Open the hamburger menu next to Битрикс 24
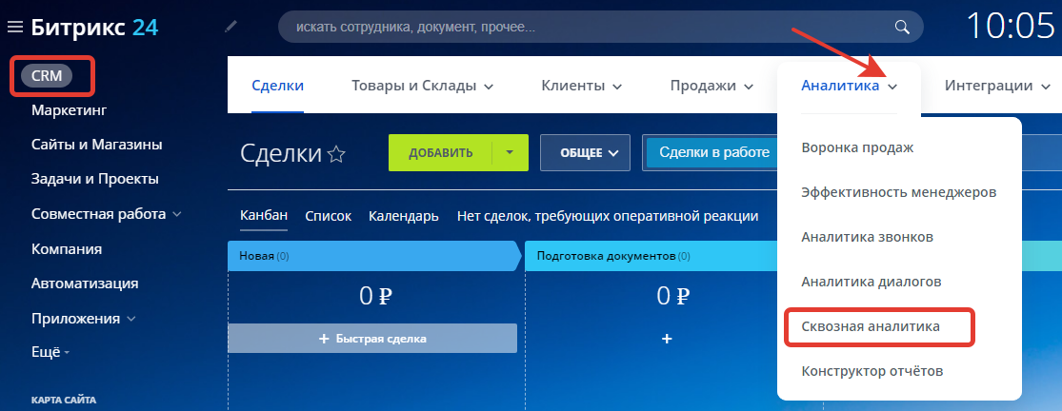Image resolution: width=1062 pixels, height=411 pixels. [15, 27]
